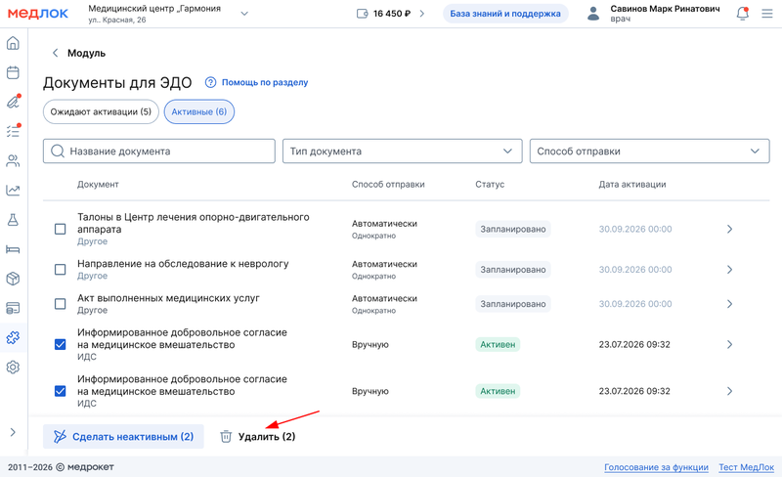Open the laboratory flask icon in sidebar
Image resolution: width=782 pixels, height=477 pixels.
(x=13, y=220)
